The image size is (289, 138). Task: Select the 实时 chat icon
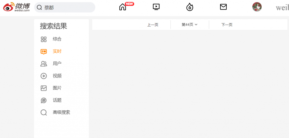(44, 52)
